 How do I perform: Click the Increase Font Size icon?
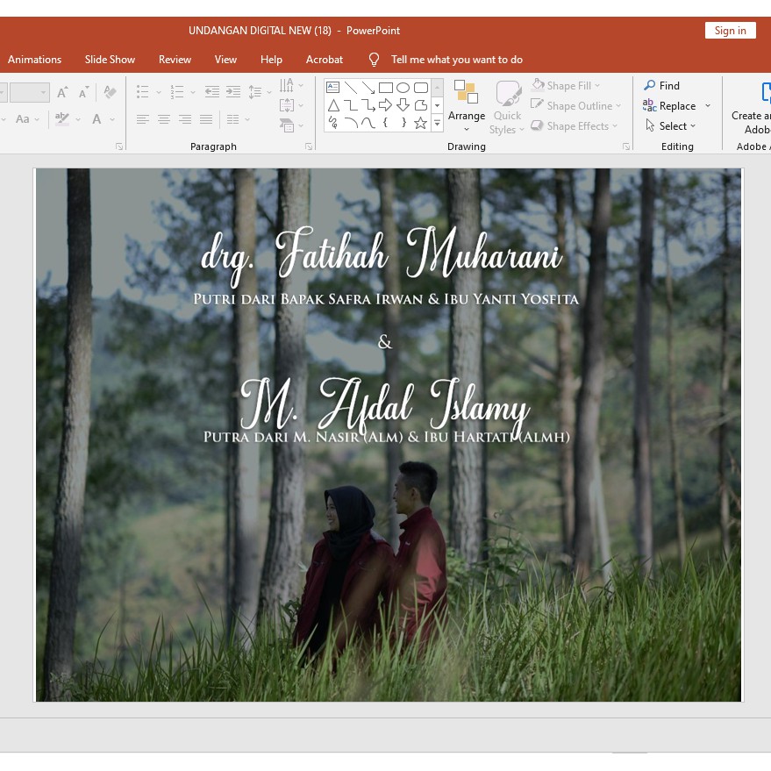[62, 92]
